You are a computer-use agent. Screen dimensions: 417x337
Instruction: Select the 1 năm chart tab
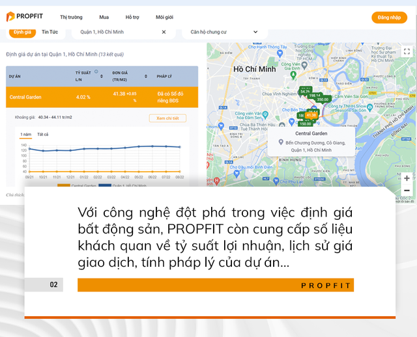[x=26, y=135]
